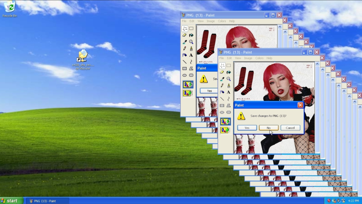Open Edit menu in front Paint window
Image resolution: width=362 pixels, height=204 pixels.
point(229,58)
